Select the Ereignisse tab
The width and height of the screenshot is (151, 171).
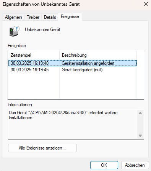click(x=70, y=16)
